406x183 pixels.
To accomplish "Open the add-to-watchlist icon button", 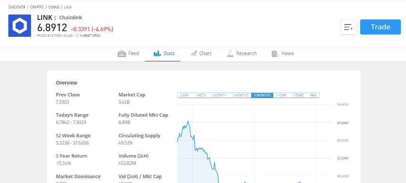I will (348, 27).
